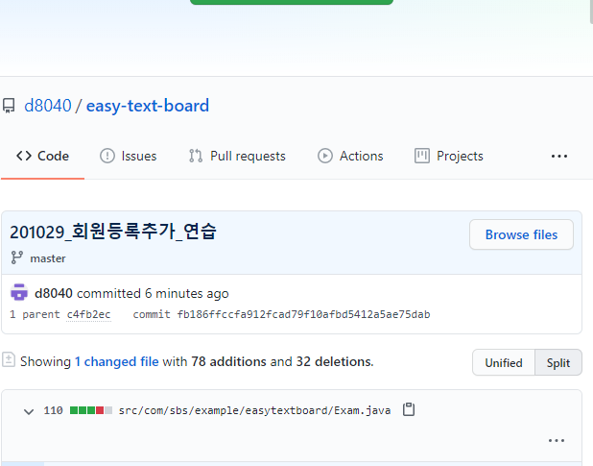This screenshot has width=593, height=466.
Task: Open the Pull requests tab
Action: coord(237,156)
